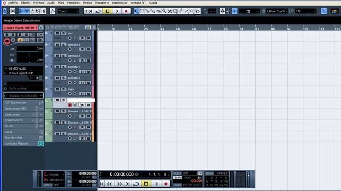Select the Time Warp tool
Viewport: 341px width, 191px height.
tap(175, 11)
